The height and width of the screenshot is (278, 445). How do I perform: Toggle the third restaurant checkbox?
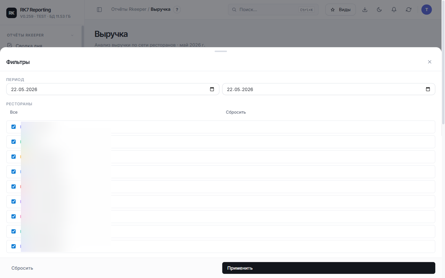tap(14, 157)
